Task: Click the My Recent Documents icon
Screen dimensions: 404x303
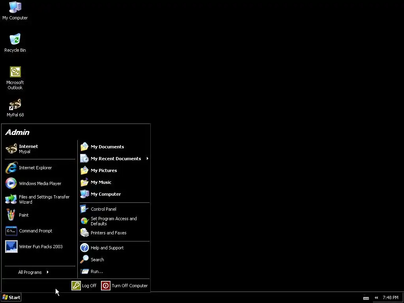Action: pyautogui.click(x=84, y=159)
